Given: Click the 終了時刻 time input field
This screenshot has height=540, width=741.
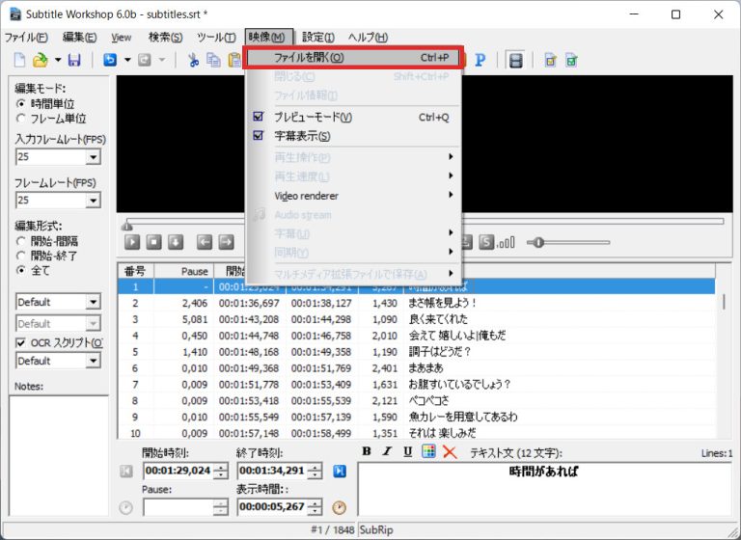Looking at the screenshot, I should (272, 471).
